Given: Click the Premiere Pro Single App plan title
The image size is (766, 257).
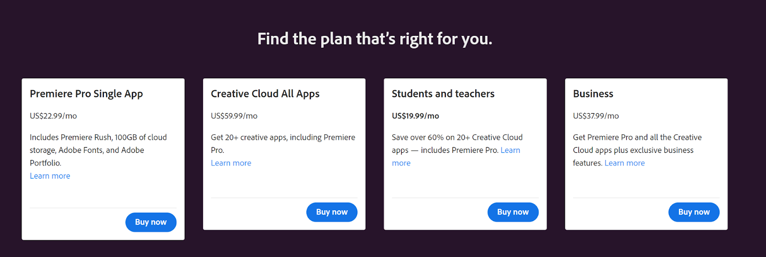Looking at the screenshot, I should pos(86,94).
